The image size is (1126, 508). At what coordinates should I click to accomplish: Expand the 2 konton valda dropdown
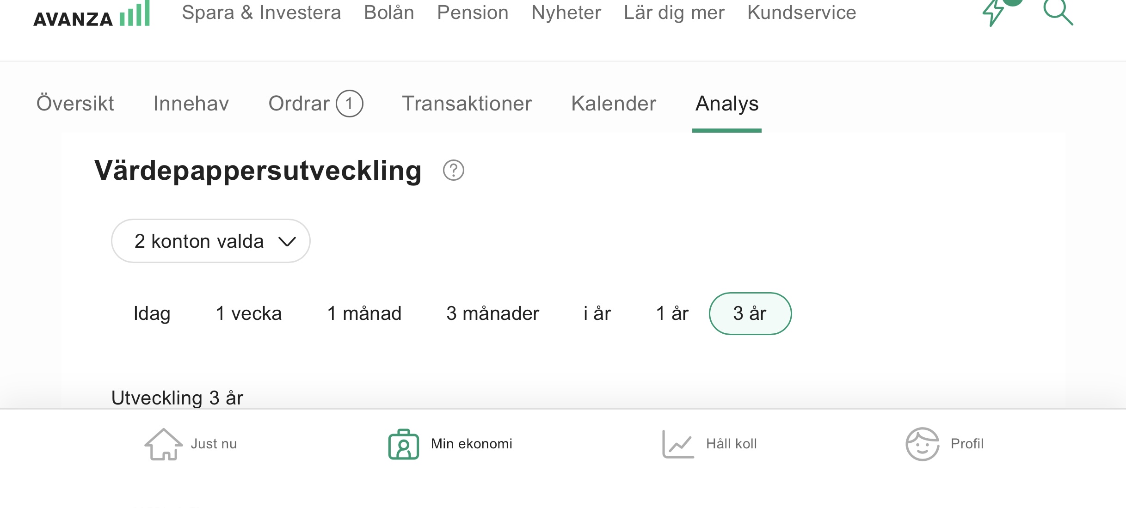[x=210, y=241]
